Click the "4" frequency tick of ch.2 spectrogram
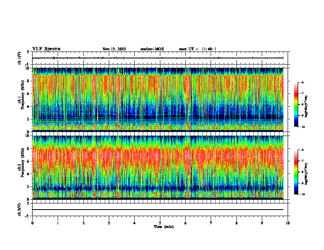Image resolution: width=324 pixels, height=250 pixels. tap(29, 174)
